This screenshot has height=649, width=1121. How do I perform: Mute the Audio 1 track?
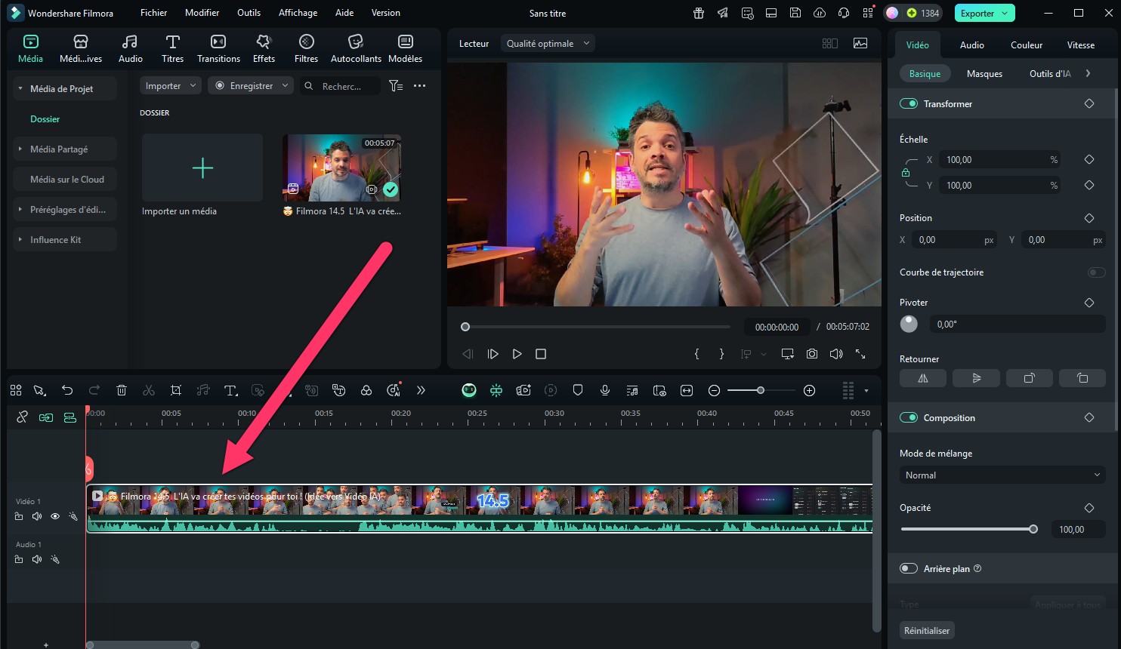pos(37,559)
